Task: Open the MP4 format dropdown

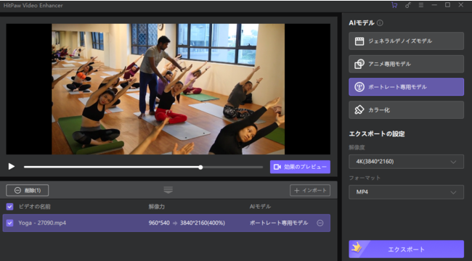Action: tap(406, 192)
